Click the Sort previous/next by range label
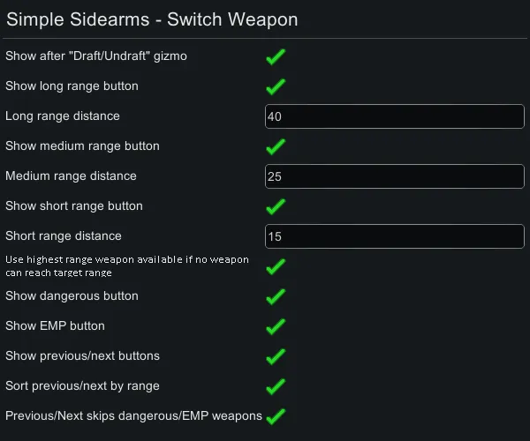This screenshot has height=441, width=530. [82, 386]
